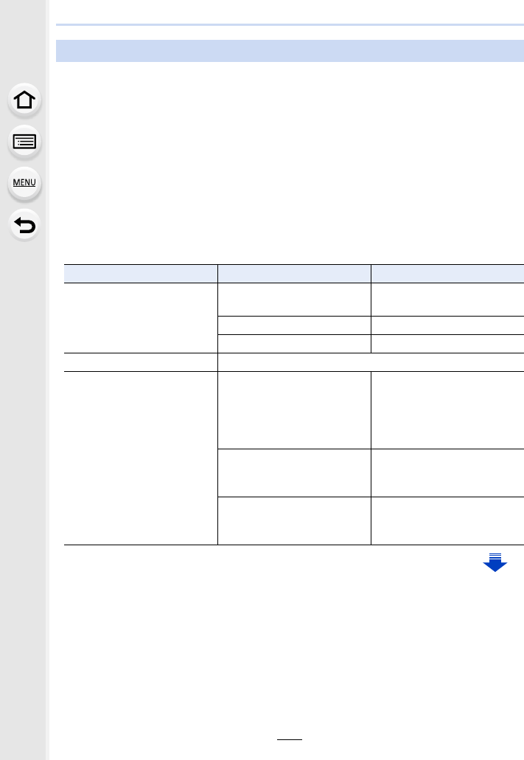Click the tallest cell in the last column

pyautogui.click(x=447, y=410)
